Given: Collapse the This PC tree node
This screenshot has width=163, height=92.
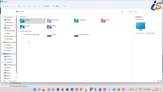Looking at the screenshot, I should pyautogui.click(x=2, y=54).
